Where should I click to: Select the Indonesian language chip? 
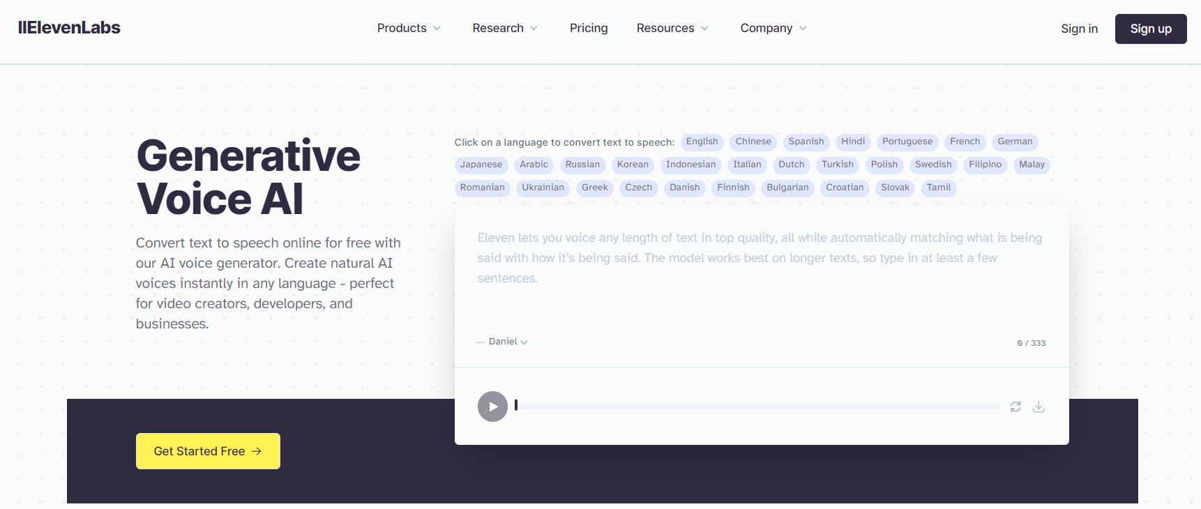[x=690, y=165]
